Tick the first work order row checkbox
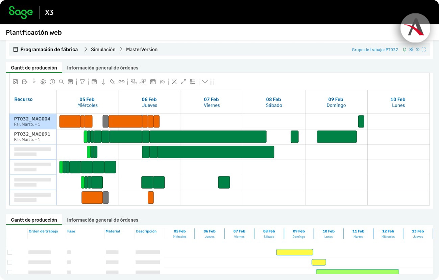Viewport: 439px width, 280px height. [10, 252]
